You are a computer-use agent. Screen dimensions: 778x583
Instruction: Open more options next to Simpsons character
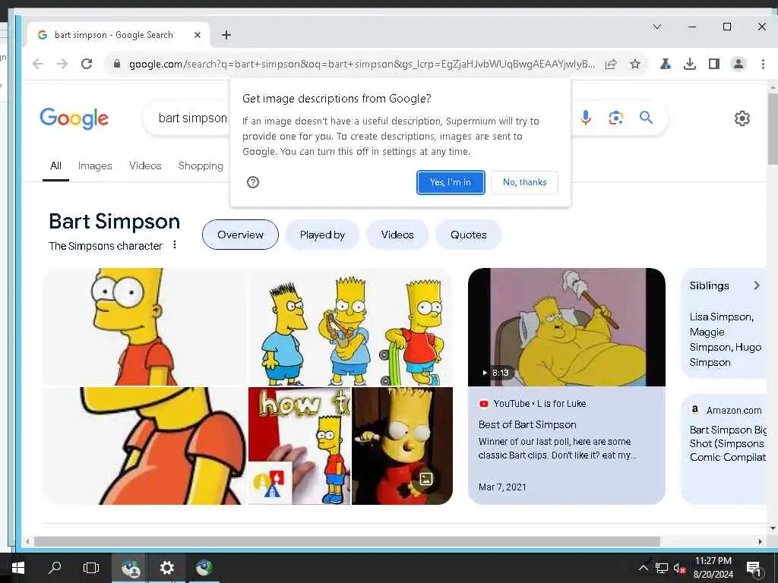coord(175,245)
